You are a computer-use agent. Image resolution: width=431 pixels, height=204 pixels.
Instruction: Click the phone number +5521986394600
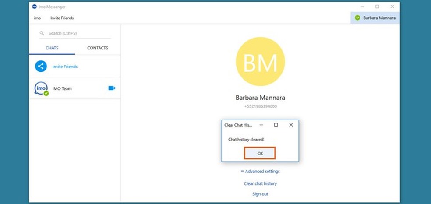click(x=260, y=106)
